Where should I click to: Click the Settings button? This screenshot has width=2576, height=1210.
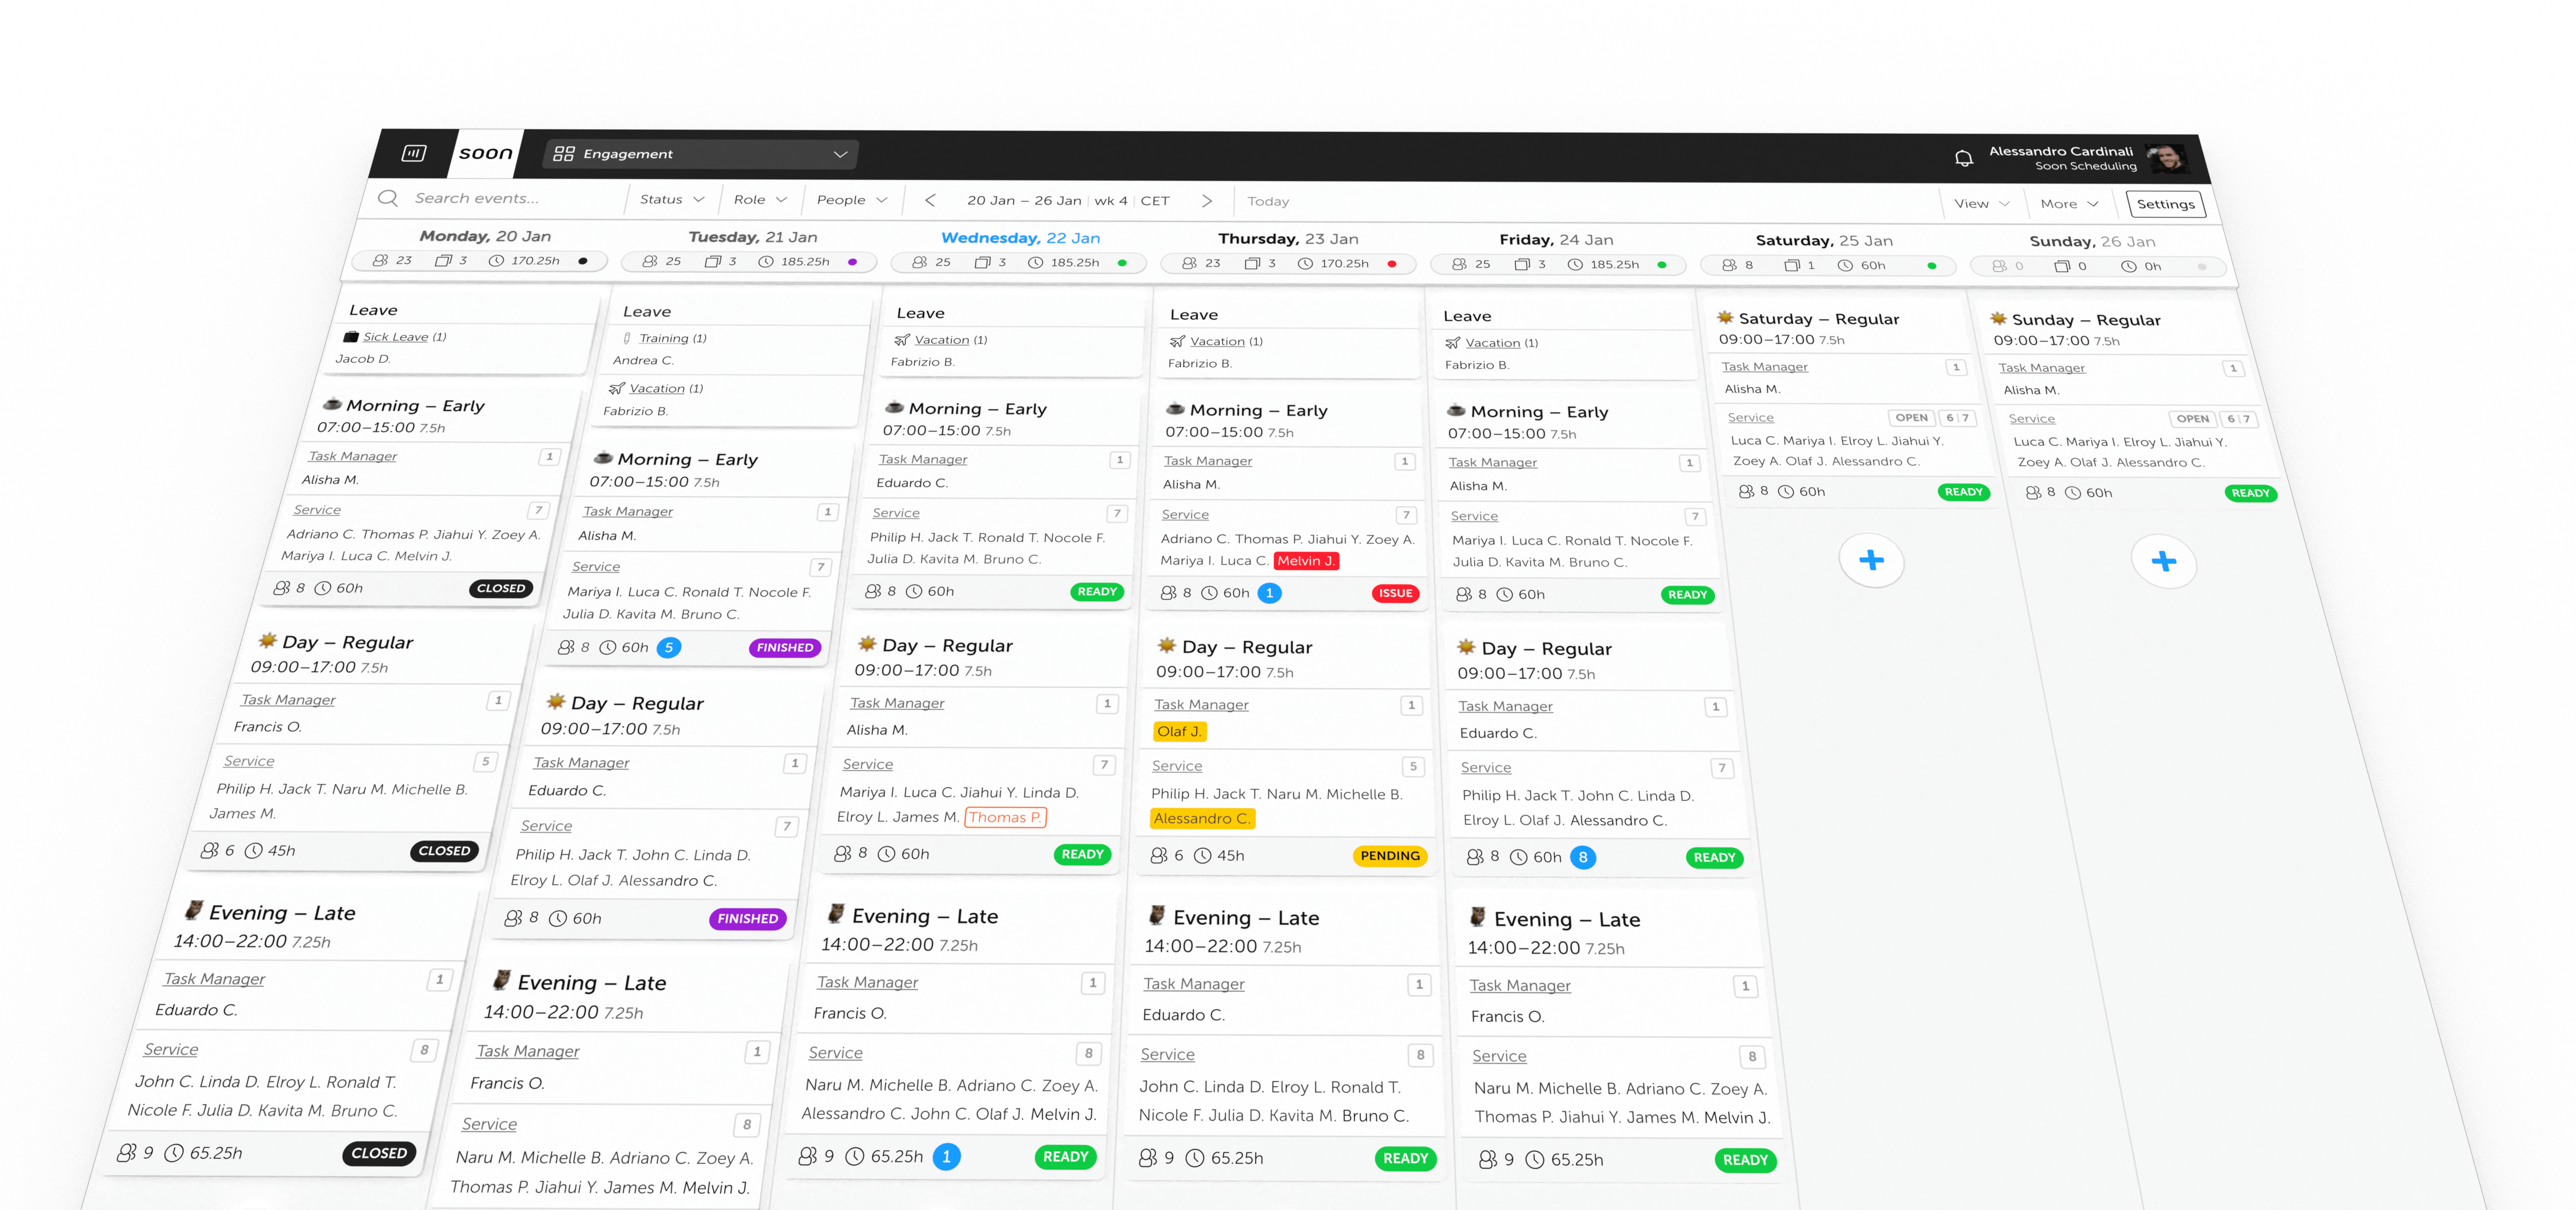[2165, 205]
